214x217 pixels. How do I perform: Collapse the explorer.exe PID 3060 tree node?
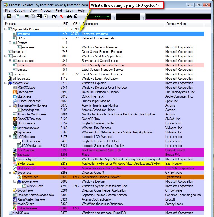click(15, 181)
